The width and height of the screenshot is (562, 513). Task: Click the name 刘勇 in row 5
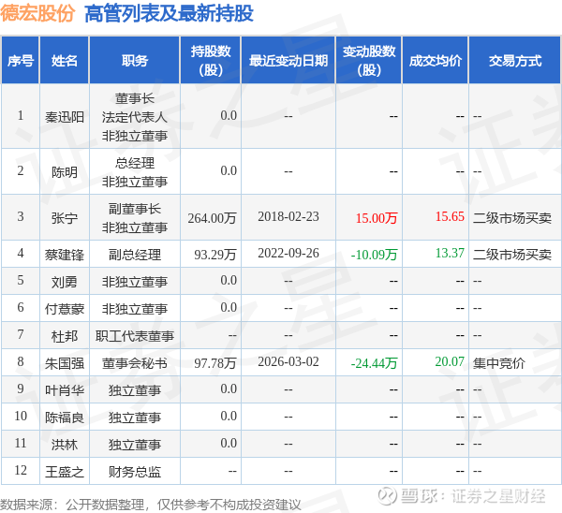click(x=65, y=282)
